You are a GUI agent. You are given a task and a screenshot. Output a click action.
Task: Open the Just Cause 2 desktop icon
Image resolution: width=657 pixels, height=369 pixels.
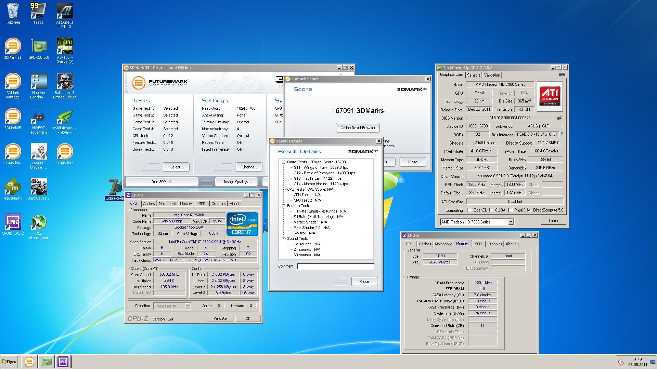(39, 190)
